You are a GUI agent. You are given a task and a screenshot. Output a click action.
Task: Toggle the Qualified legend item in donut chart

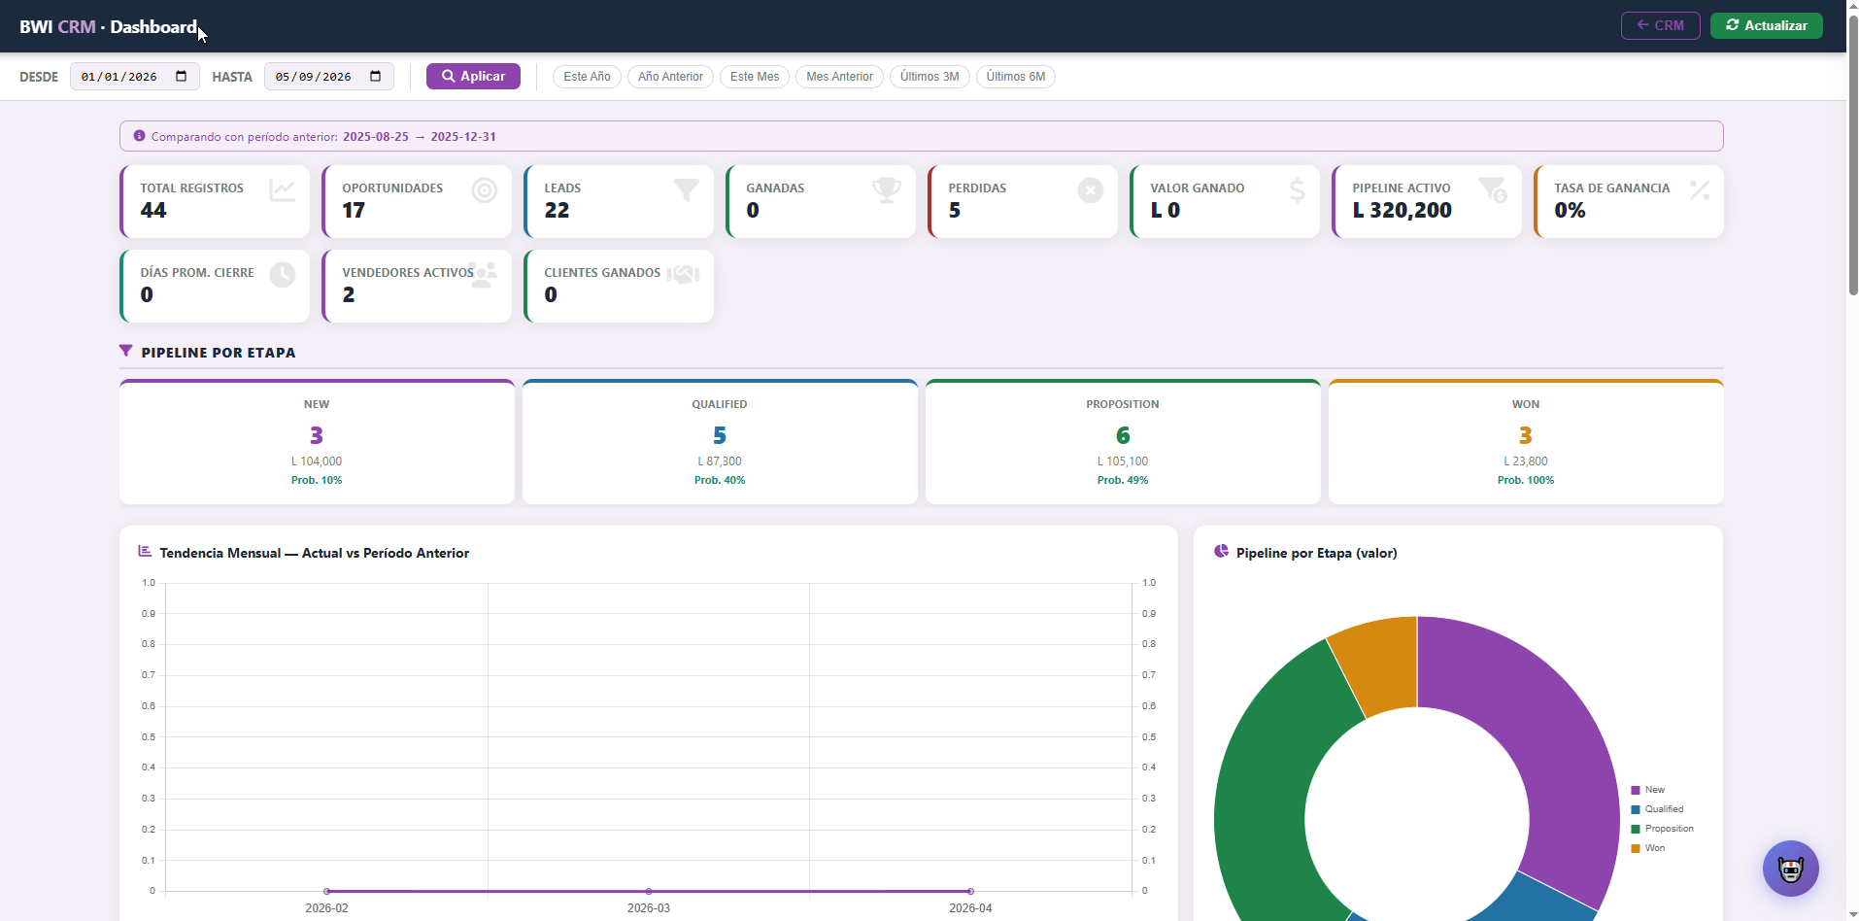point(1657,809)
